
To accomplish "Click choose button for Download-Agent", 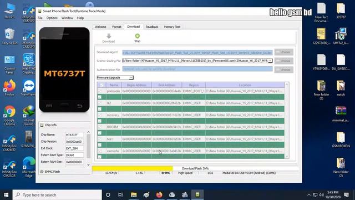I will [x=284, y=52].
